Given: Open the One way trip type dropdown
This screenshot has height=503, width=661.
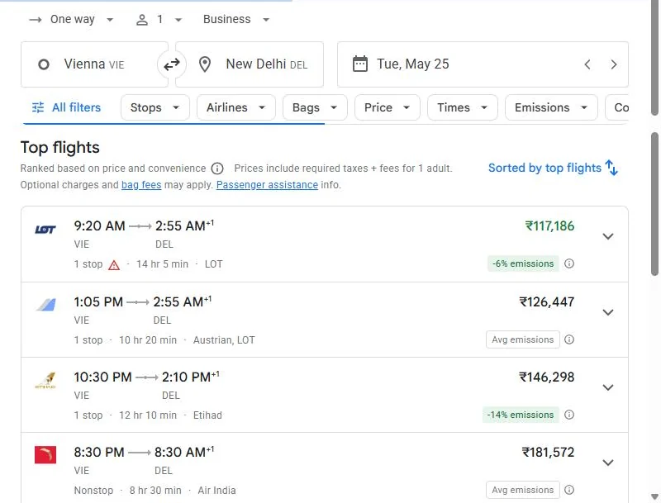Looking at the screenshot, I should [72, 20].
